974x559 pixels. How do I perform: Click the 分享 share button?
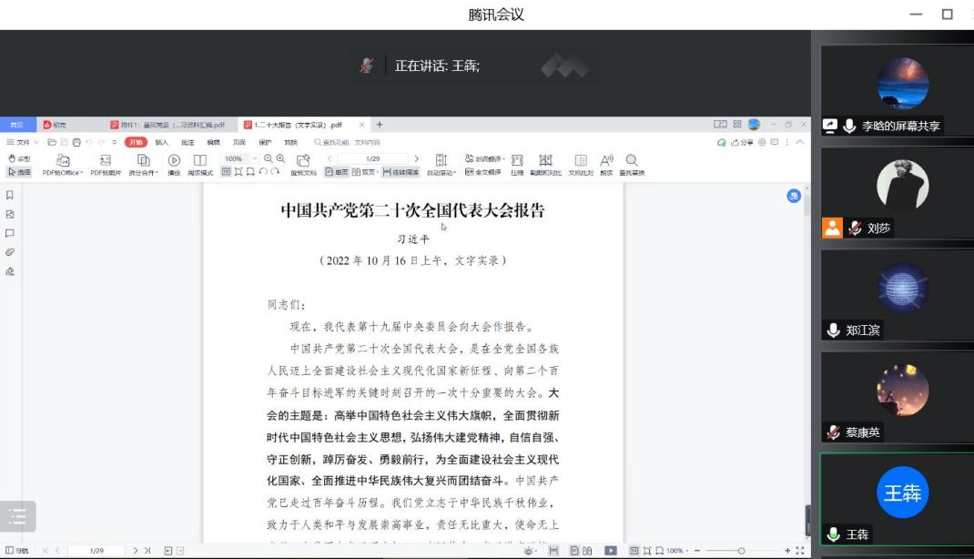coord(740,142)
